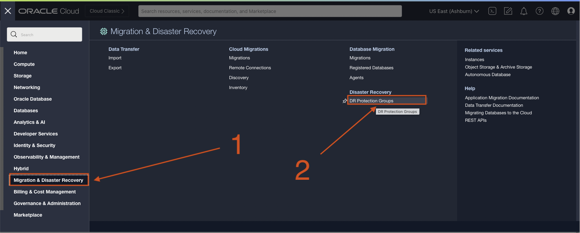The height and width of the screenshot is (233, 580).
Task: Click the Oracle Cloud logo
Action: pos(49,11)
